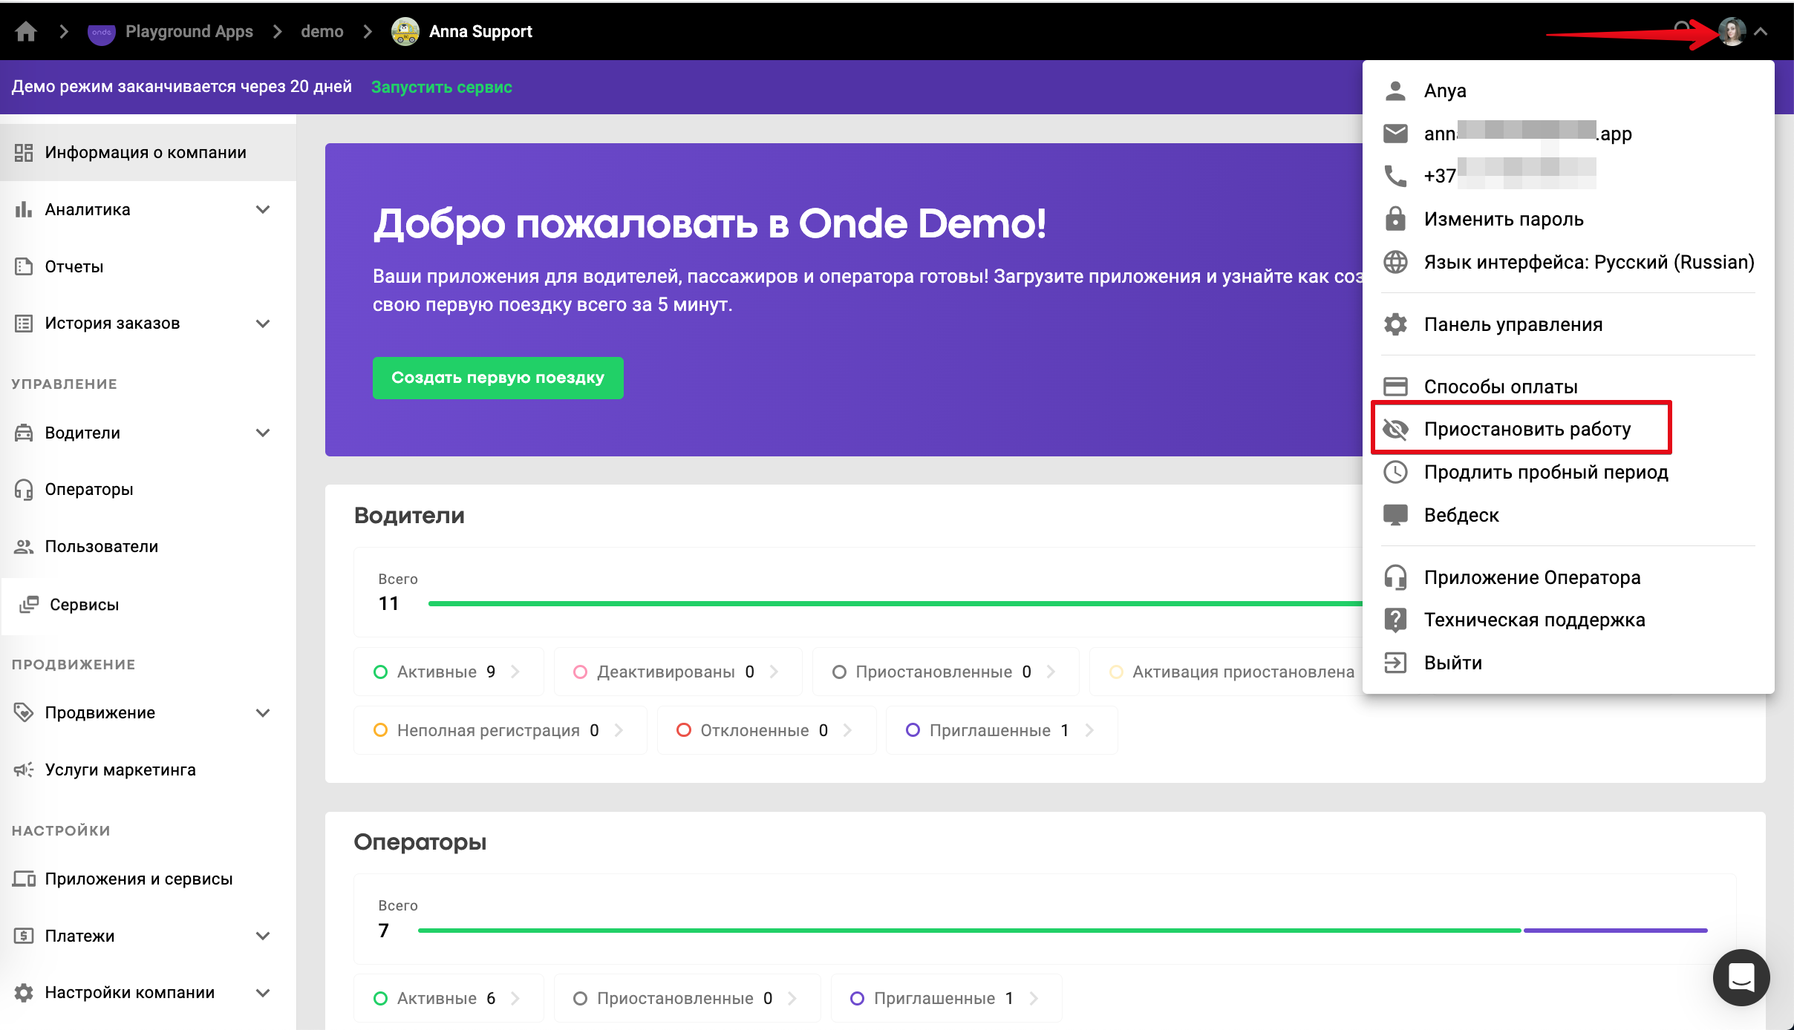This screenshot has width=1794, height=1030.
Task: Choose Выйти from the user menu
Action: (1452, 663)
